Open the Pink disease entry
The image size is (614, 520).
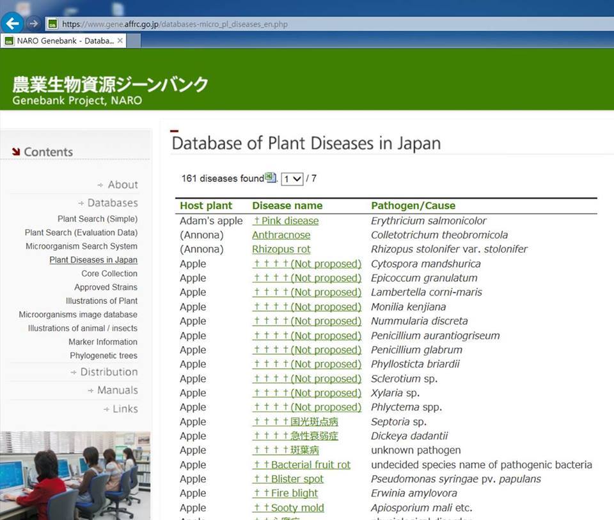coord(285,221)
